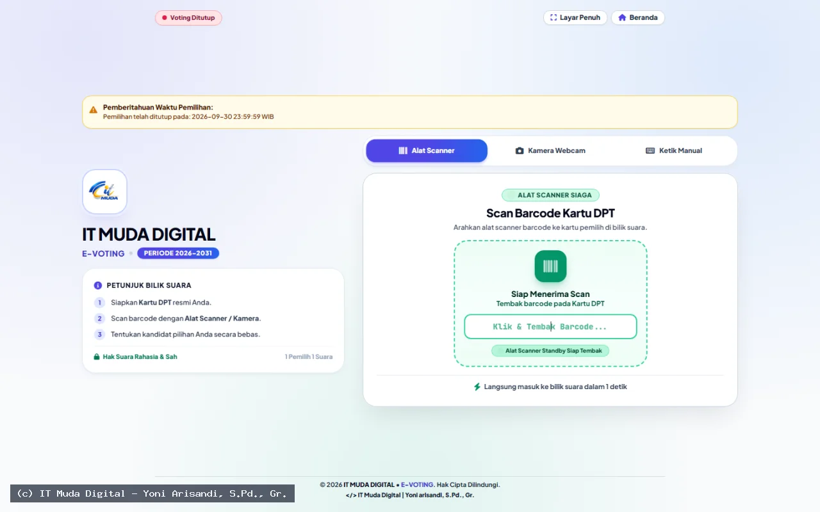Viewport: 820px width, 512px height.
Task: Click the footer copyright IT MUDA DIGITAL text
Action: [369, 484]
